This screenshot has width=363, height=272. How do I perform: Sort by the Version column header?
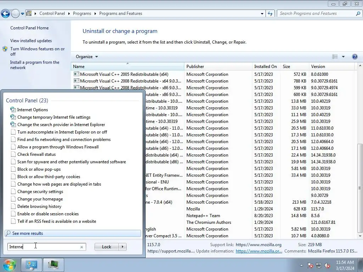[x=332, y=66]
